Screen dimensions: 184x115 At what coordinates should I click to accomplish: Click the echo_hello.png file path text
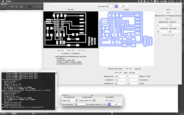71,56
